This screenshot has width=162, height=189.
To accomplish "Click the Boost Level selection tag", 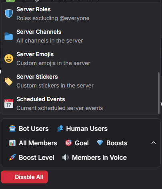I will click(x=32, y=157).
